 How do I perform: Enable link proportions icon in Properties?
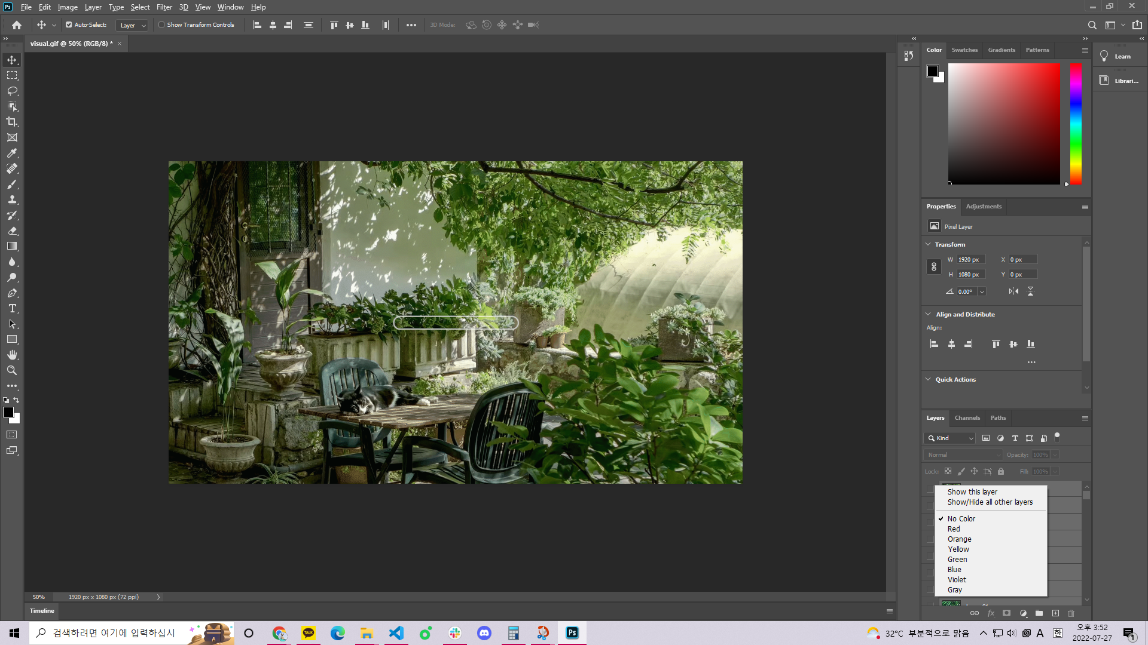click(933, 266)
